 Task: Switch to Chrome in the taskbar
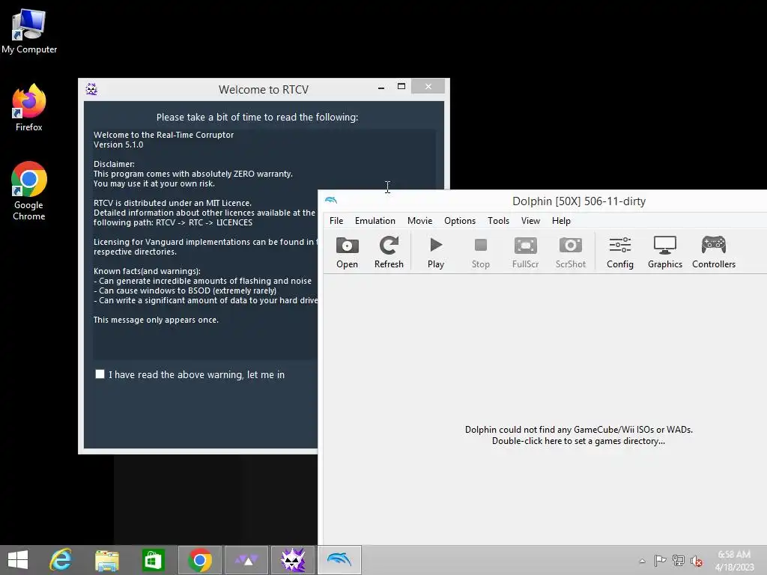(x=199, y=560)
